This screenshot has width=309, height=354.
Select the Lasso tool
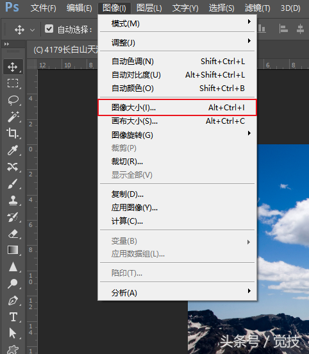tap(13, 100)
